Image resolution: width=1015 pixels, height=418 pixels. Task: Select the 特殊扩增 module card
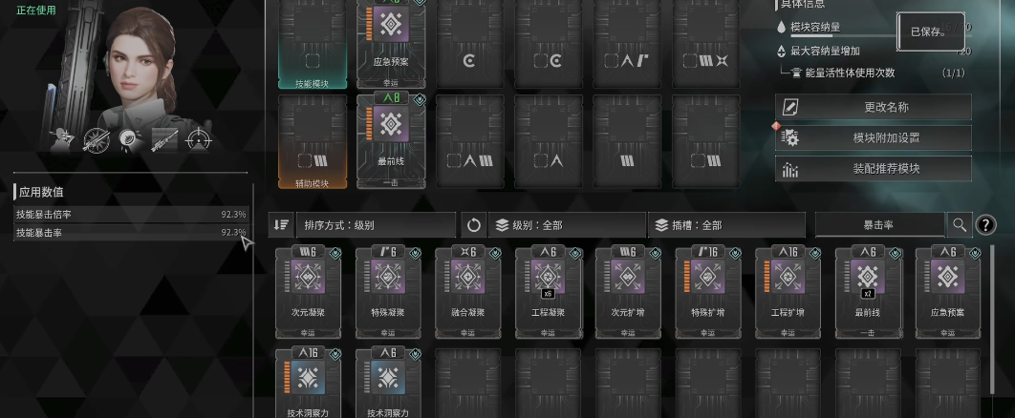[708, 292]
